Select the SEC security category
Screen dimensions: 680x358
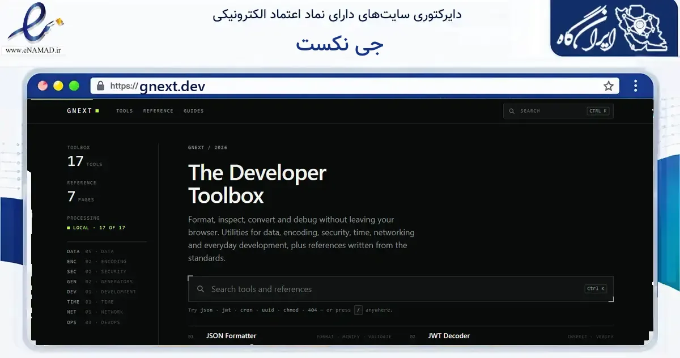(96, 272)
